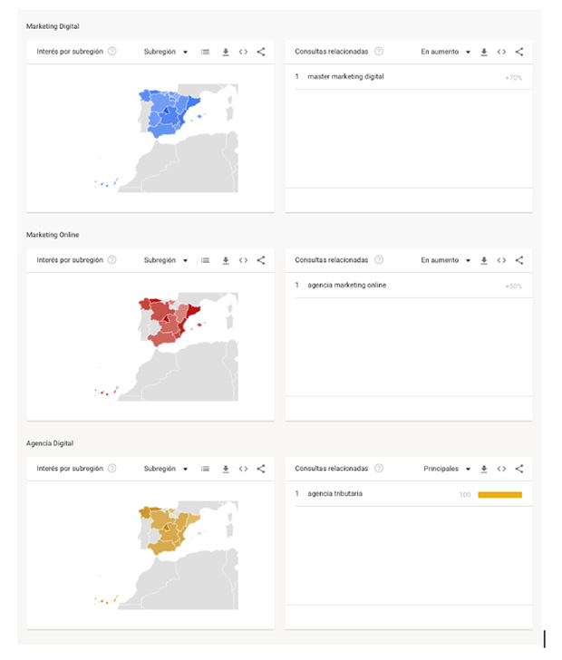Switch Agencia Digital subregion card to list view
562x660 pixels.
(x=206, y=469)
